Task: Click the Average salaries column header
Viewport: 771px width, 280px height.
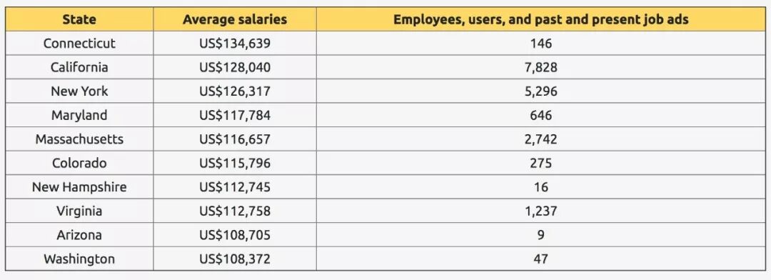Action: point(235,20)
